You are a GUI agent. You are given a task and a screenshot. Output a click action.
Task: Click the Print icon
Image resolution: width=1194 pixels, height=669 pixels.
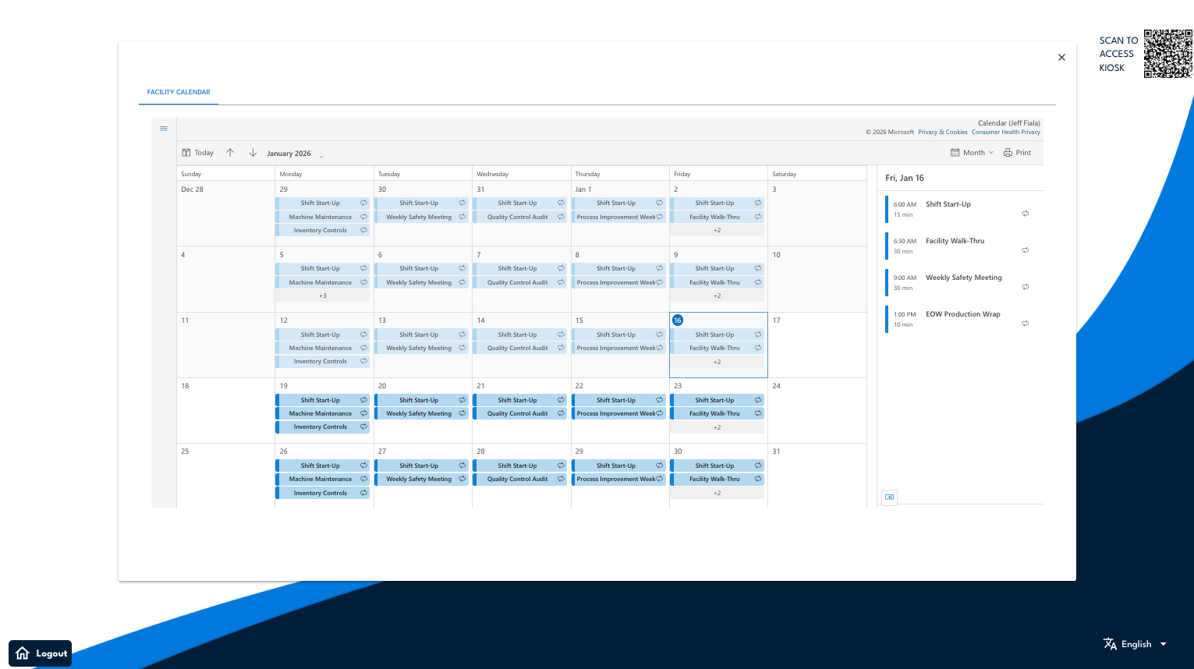[x=1007, y=152]
